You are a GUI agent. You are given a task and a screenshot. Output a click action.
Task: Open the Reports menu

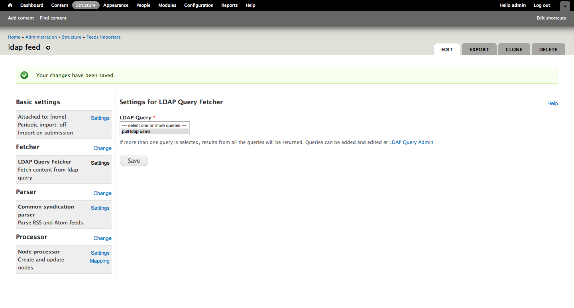[x=230, y=5]
